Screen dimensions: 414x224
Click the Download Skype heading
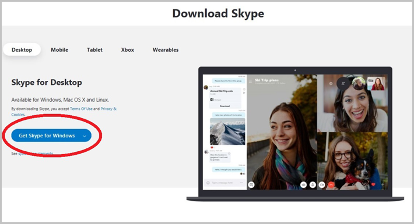coord(218,14)
